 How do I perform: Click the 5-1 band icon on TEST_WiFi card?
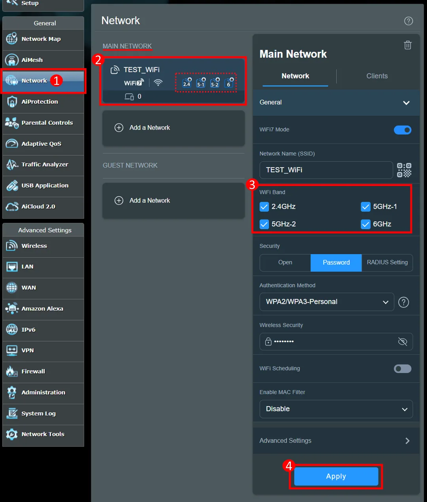pyautogui.click(x=201, y=82)
